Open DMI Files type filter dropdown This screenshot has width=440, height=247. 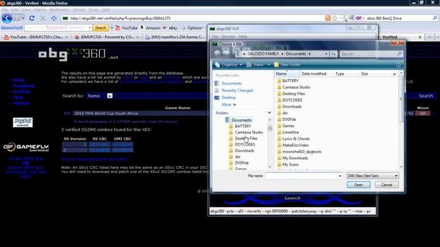(x=373, y=176)
